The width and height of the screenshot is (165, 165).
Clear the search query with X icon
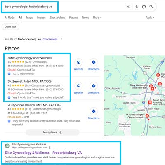128,7
